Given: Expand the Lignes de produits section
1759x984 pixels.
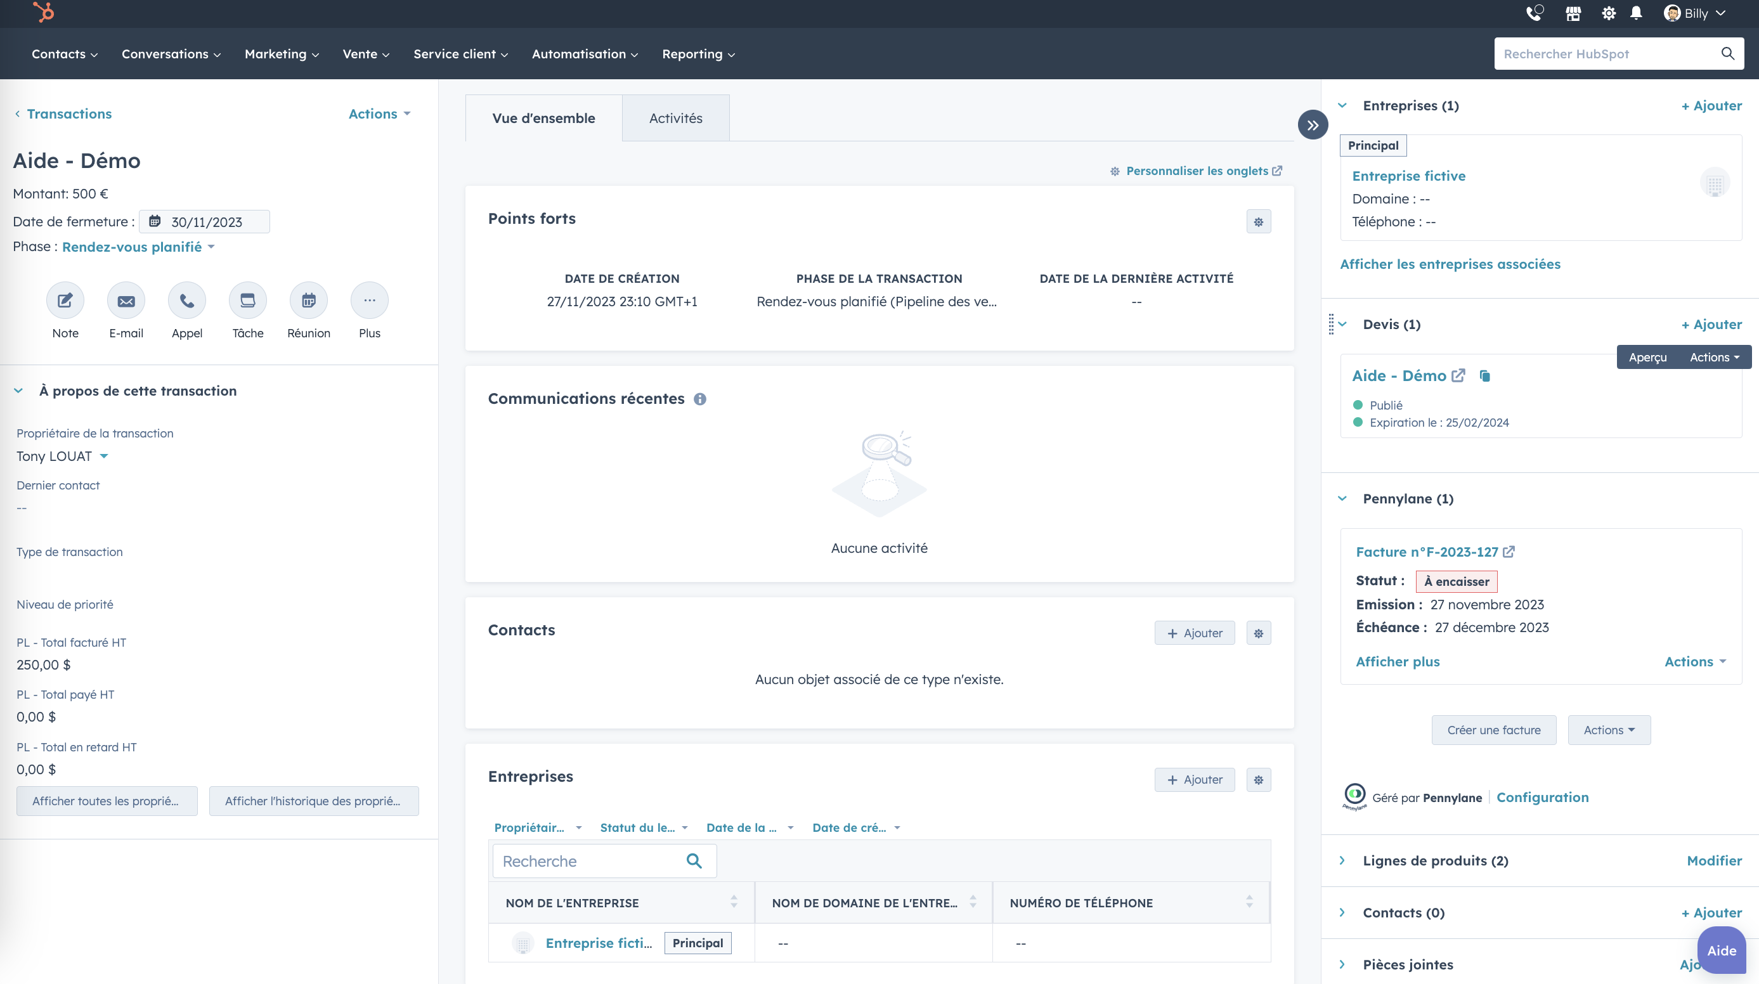Looking at the screenshot, I should (1342, 860).
